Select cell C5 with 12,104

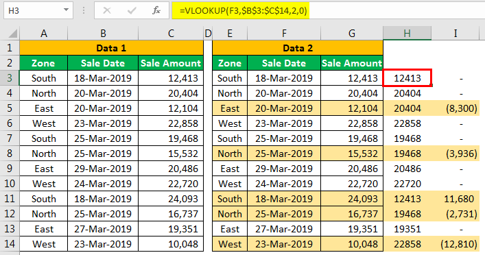(x=171, y=108)
